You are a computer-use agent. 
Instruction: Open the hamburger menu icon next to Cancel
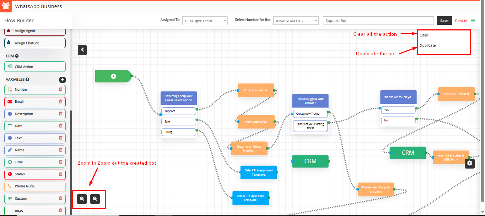tap(473, 21)
